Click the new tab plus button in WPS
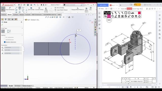 coord(120,5)
